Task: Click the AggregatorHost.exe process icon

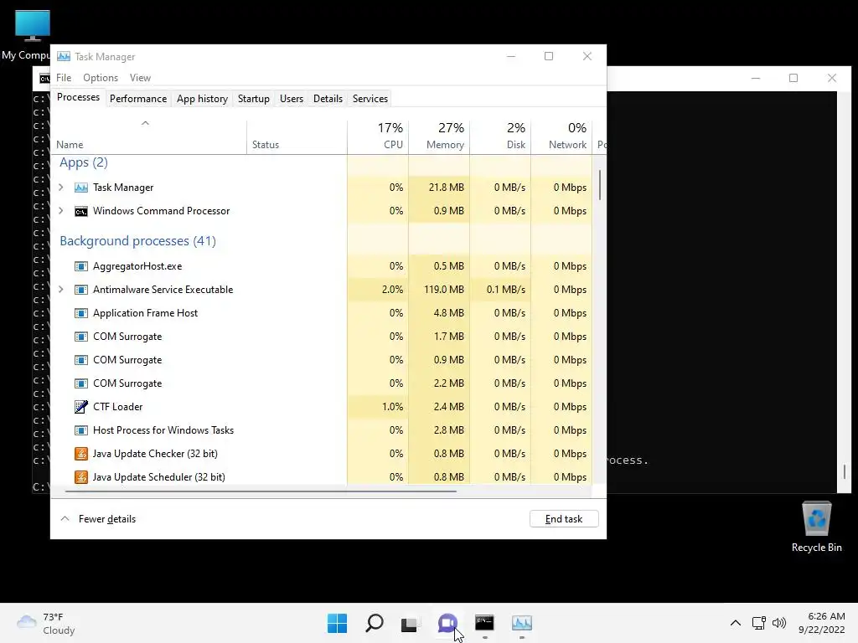Action: tap(81, 266)
